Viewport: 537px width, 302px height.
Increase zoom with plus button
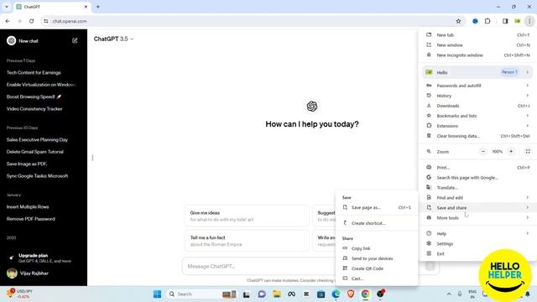(511, 151)
